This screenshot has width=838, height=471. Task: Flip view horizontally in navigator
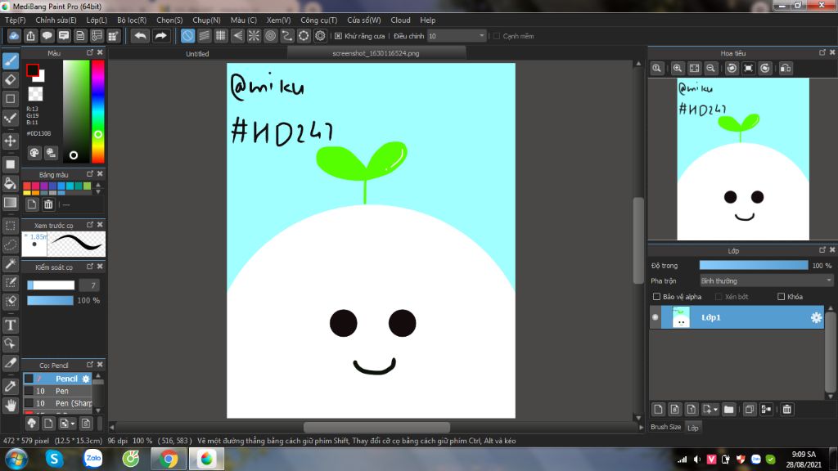(x=786, y=69)
